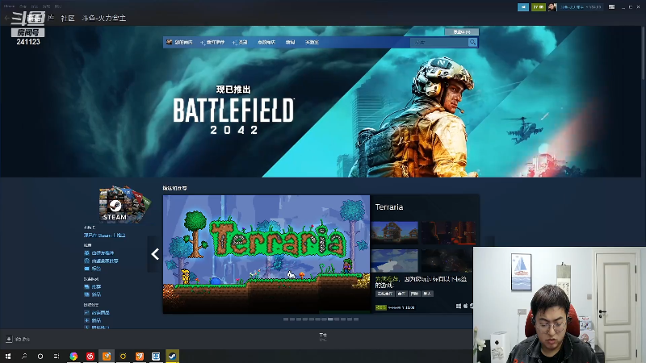Click the user avatar in title bar

coord(552,7)
